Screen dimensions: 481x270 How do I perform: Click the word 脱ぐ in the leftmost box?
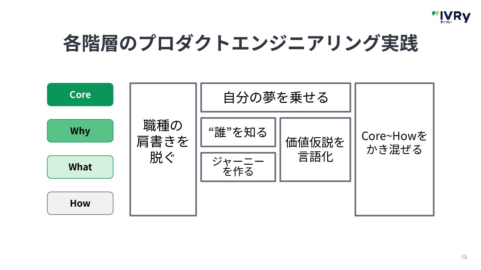163,157
